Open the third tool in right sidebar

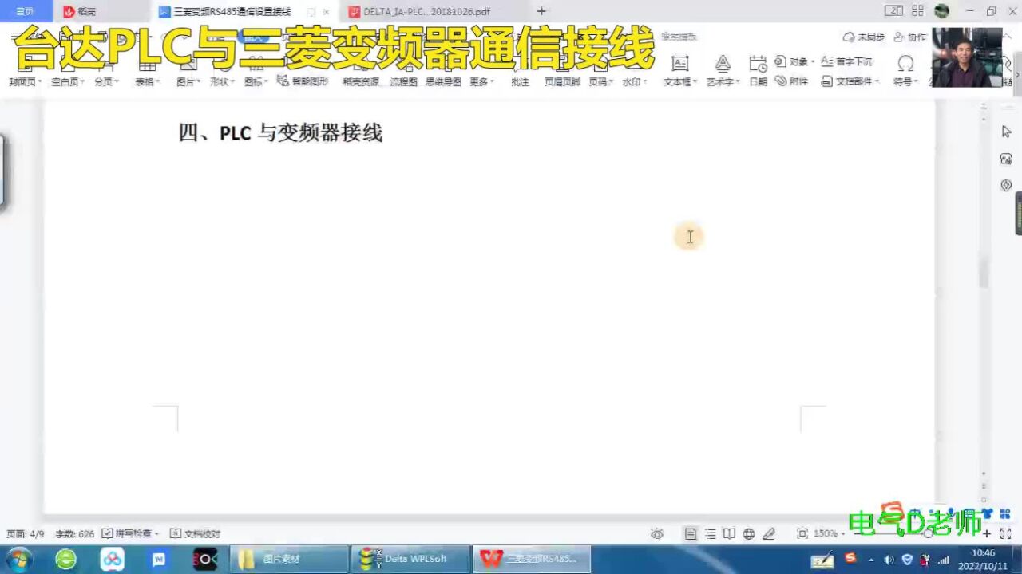tap(1006, 185)
